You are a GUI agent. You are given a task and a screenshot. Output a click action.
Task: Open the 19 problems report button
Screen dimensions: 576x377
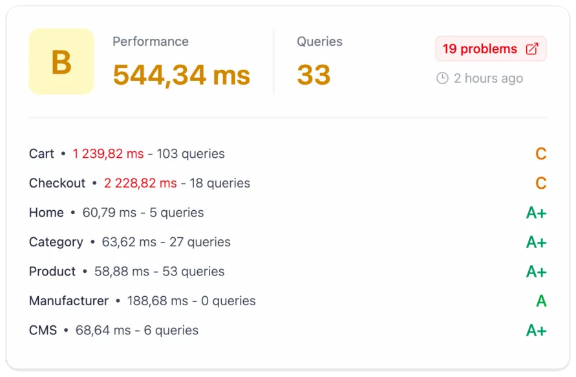(491, 48)
